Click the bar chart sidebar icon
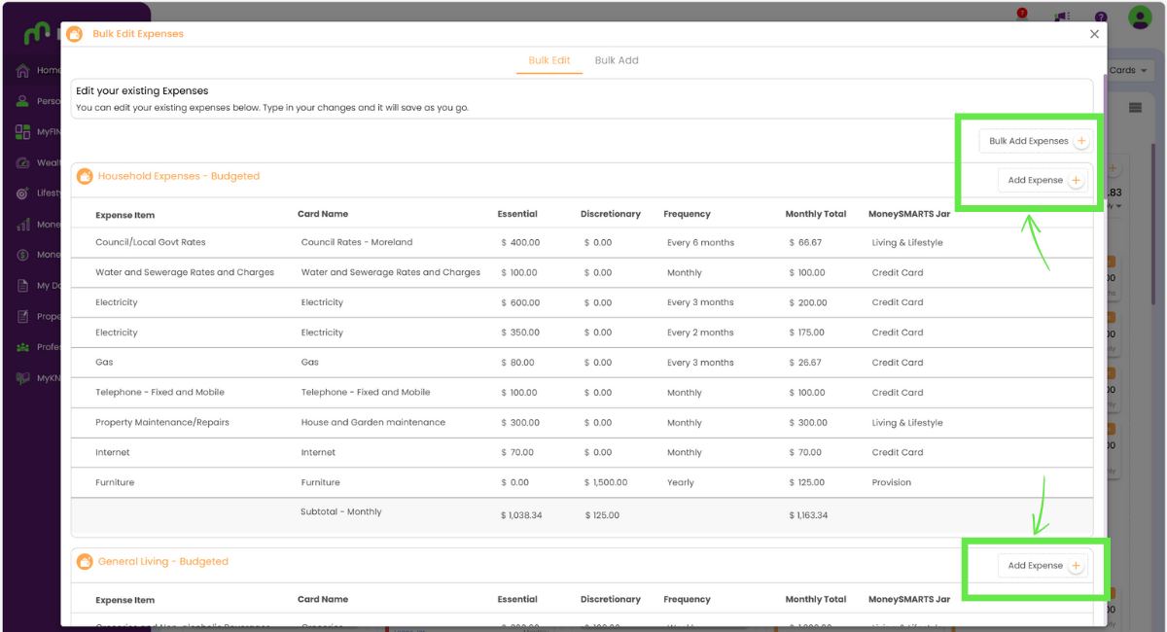The width and height of the screenshot is (1167, 632). coord(23,225)
